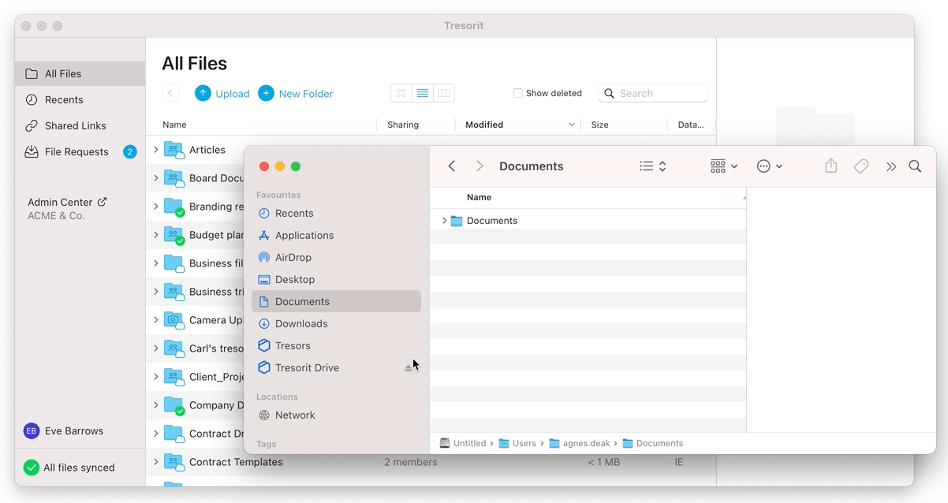Click the Camera Uploads folder icon
This screenshot has height=503, width=948.
pos(174,320)
